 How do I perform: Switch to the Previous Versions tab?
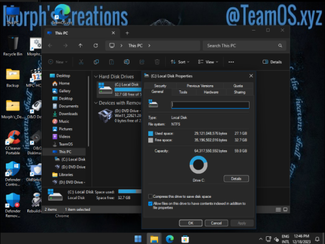tap(200, 86)
